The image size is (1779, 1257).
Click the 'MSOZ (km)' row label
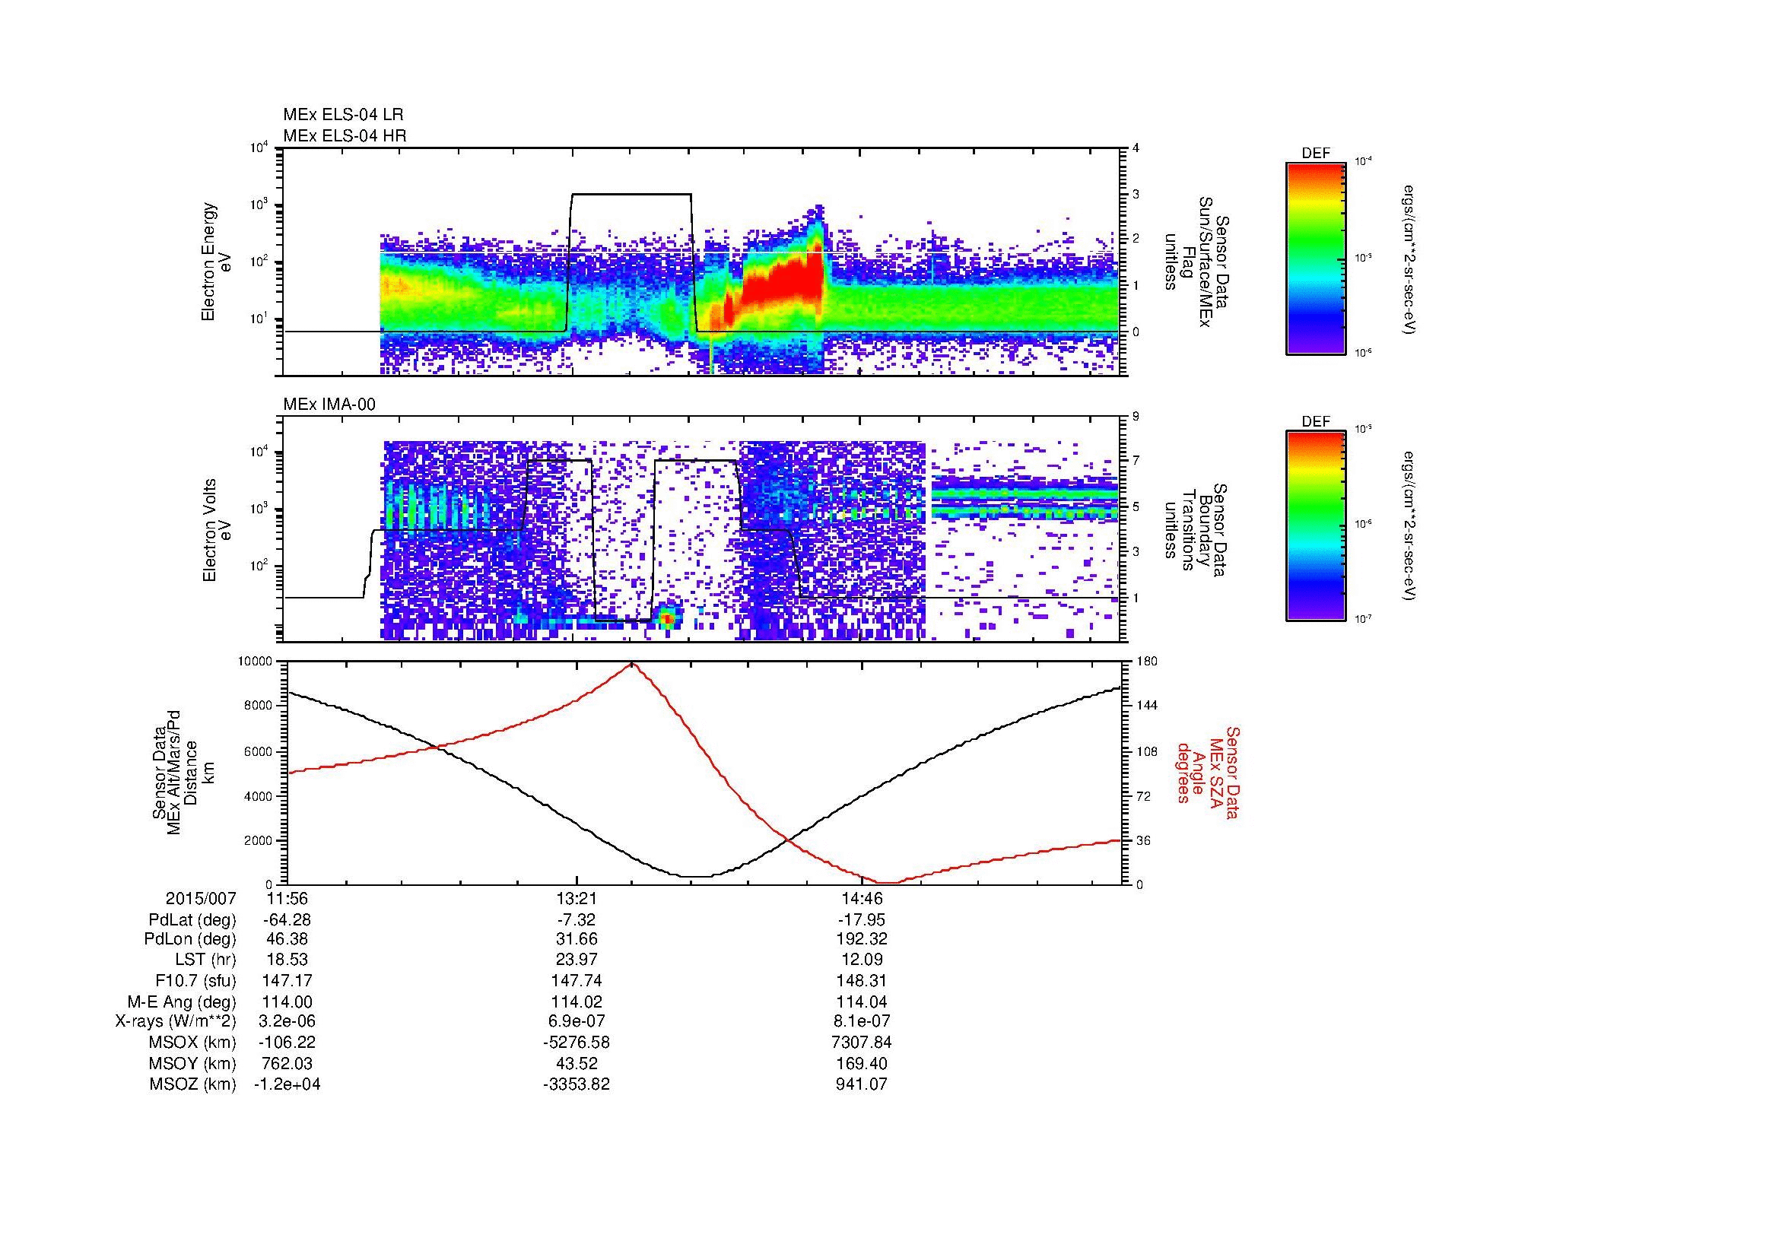point(192,1084)
